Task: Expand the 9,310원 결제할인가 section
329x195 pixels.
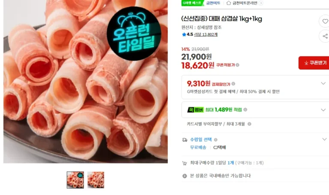Action: [x=323, y=83]
